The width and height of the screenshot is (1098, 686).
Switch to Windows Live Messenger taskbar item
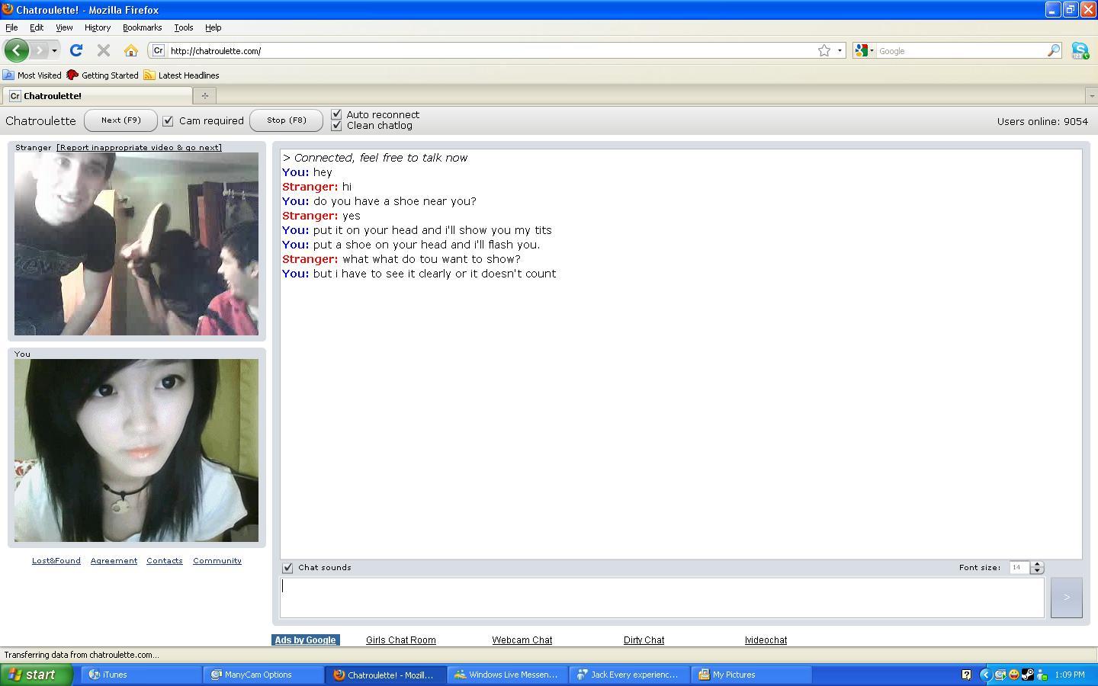[507, 675]
